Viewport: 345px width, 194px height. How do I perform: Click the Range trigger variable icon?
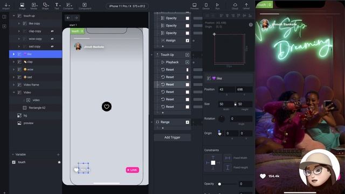pyautogui.click(x=187, y=122)
